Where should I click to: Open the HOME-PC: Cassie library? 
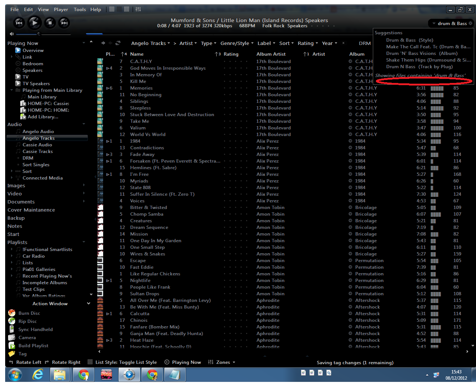[x=48, y=104]
